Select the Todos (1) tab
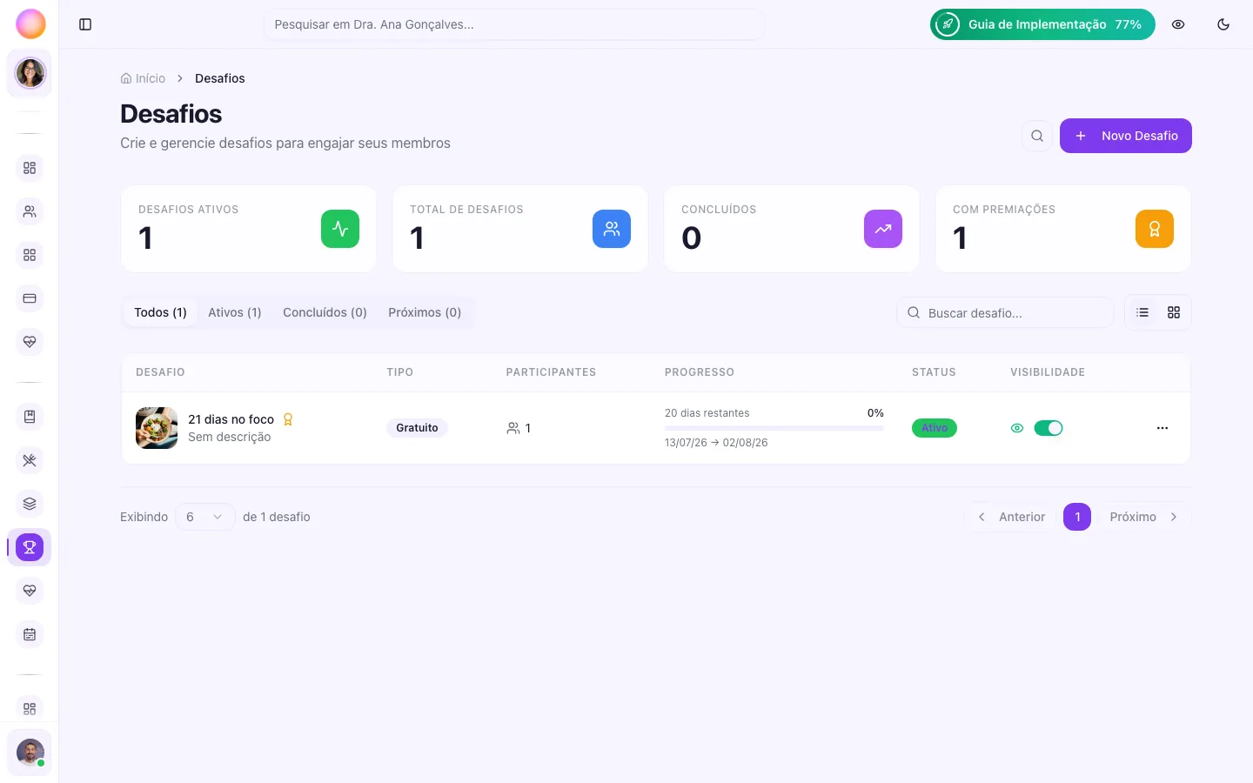1253x783 pixels. [160, 312]
